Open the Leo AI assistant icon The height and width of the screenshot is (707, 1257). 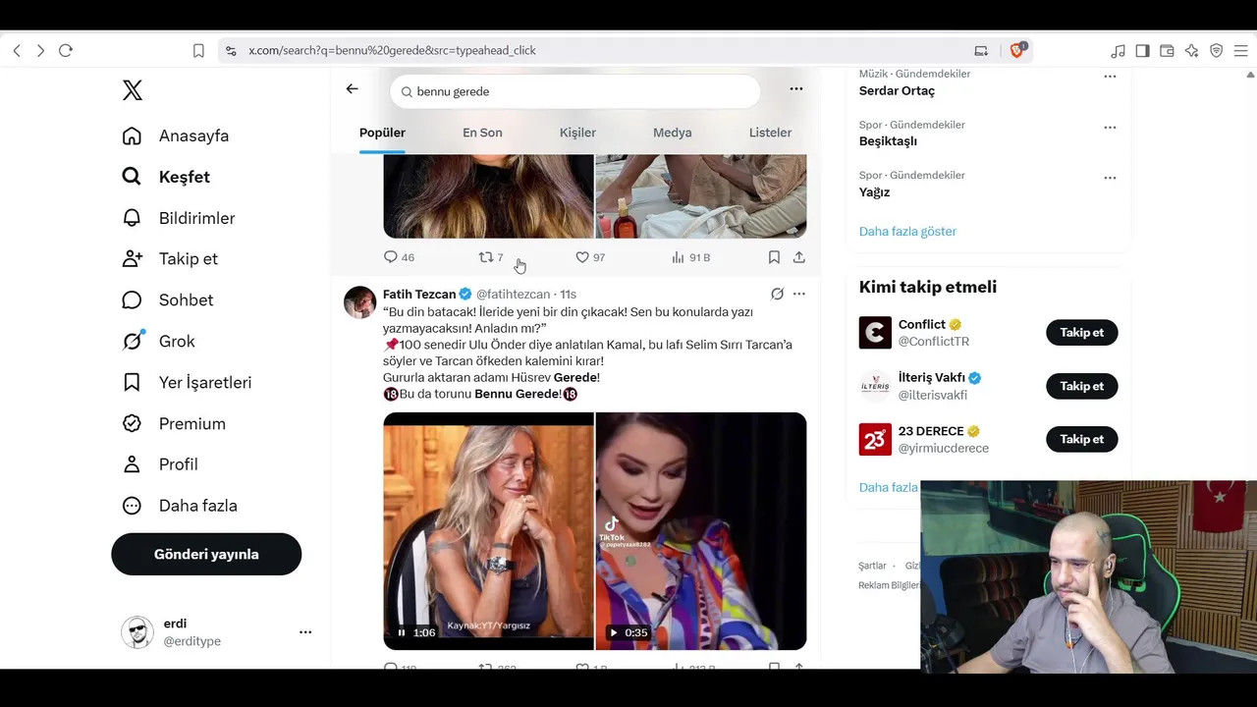pos(1191,50)
